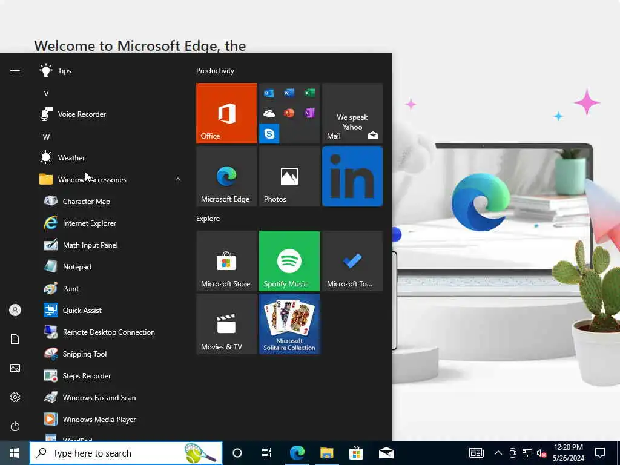Open the Outlook mini tile
The width and height of the screenshot is (620, 465).
tap(269, 93)
